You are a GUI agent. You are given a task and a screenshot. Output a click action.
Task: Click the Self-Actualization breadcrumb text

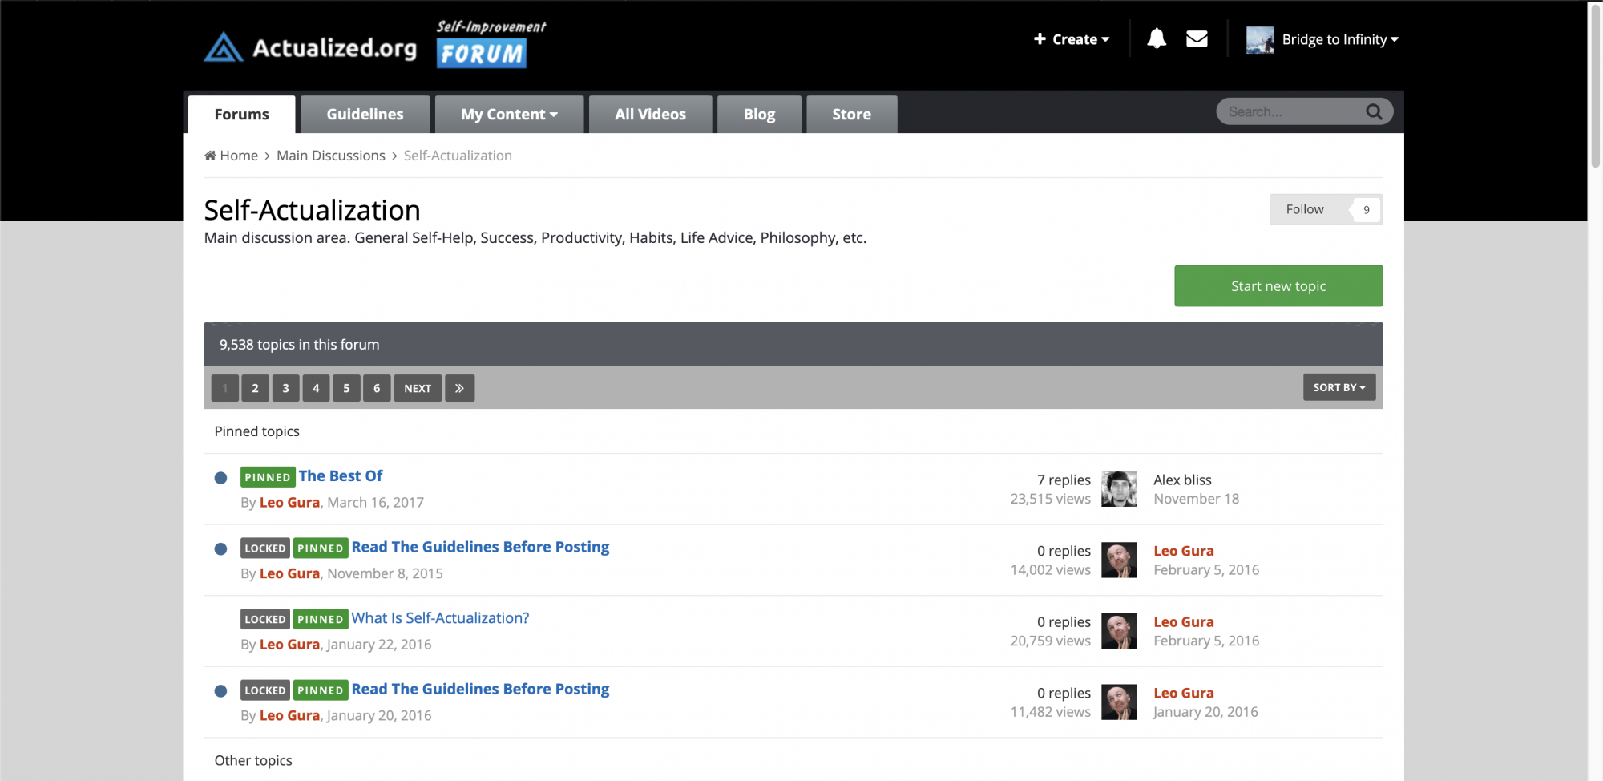(458, 156)
